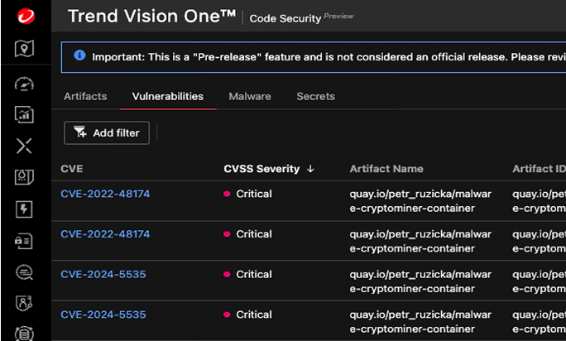Sort by CVSS Severity column arrow
This screenshot has height=341, width=566.
tap(311, 169)
